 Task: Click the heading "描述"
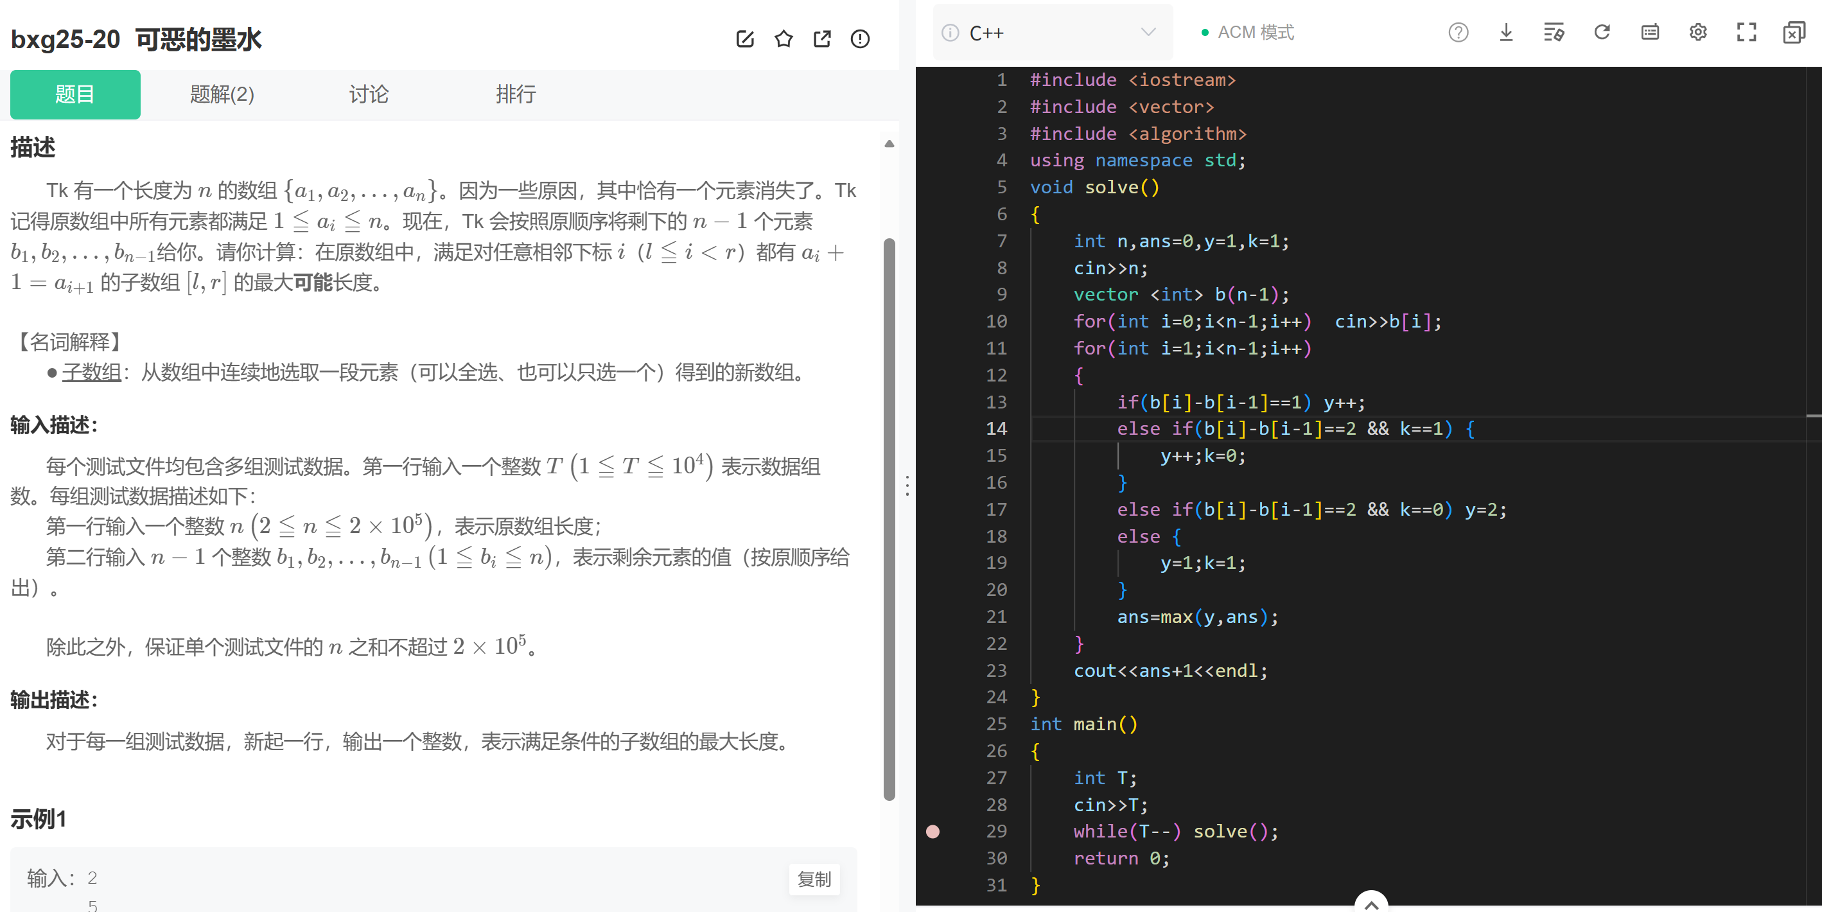point(33,148)
